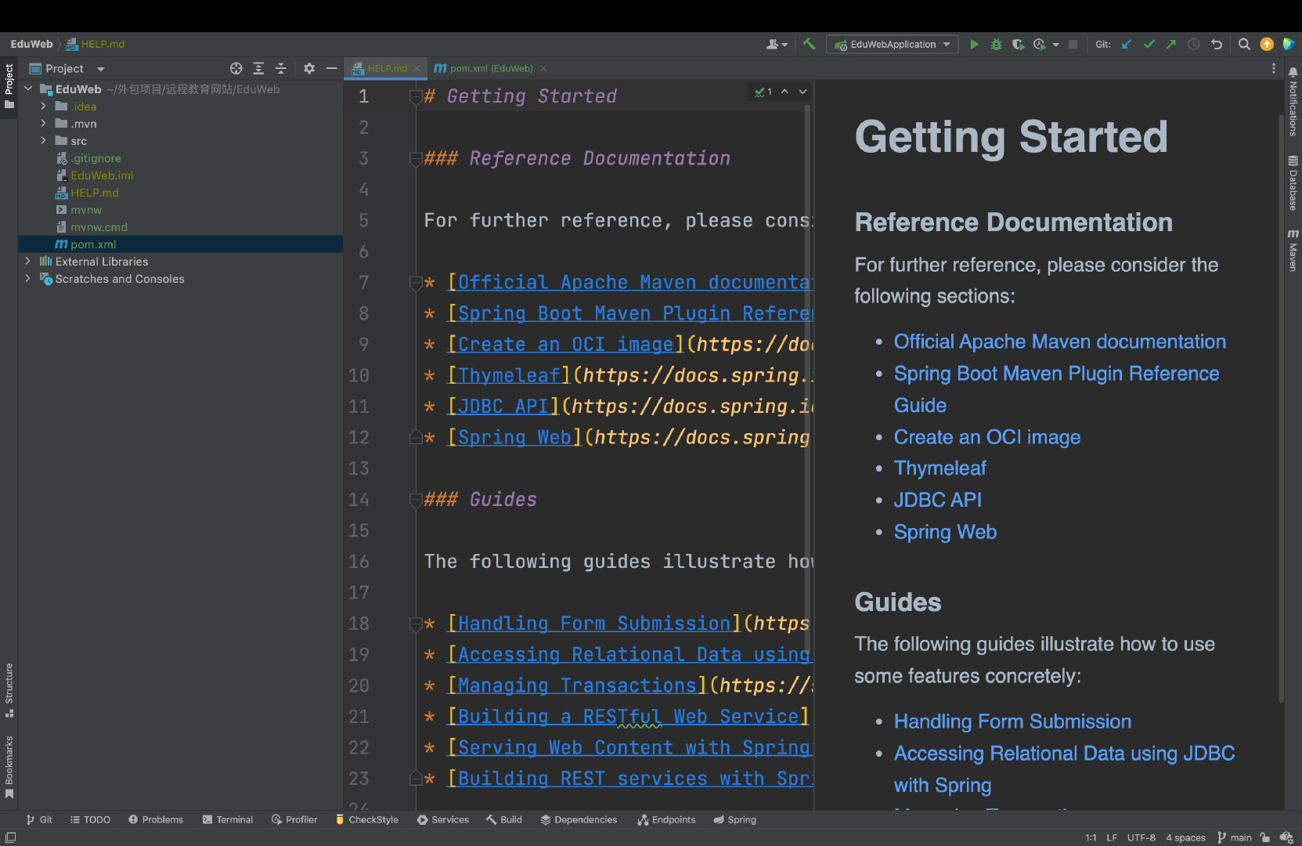Open Handling Form Submission preview link
Image resolution: width=1302 pixels, height=846 pixels.
(x=1012, y=721)
